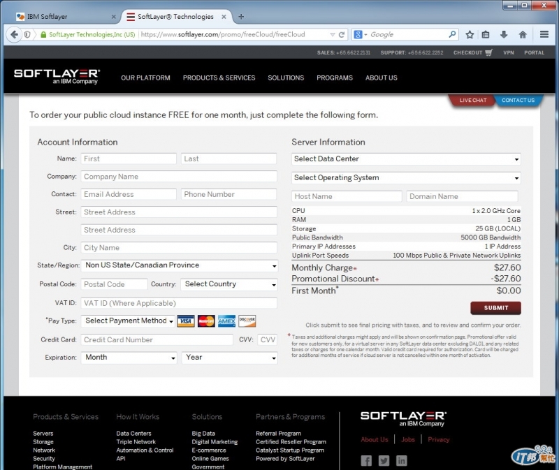Click the Domain Name field
The height and width of the screenshot is (470, 559).
(462, 196)
